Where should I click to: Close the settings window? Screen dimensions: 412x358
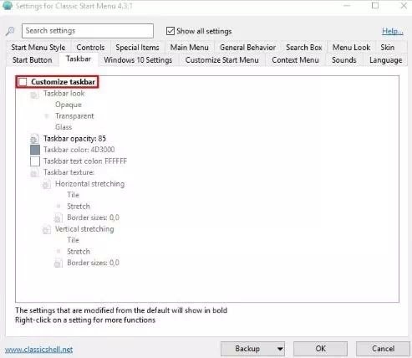click(x=404, y=6)
